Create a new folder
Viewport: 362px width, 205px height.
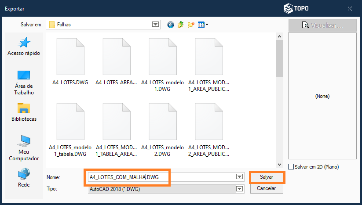coord(191,25)
